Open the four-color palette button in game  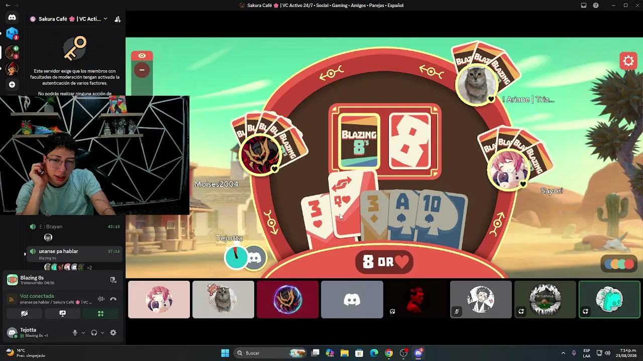click(x=619, y=264)
